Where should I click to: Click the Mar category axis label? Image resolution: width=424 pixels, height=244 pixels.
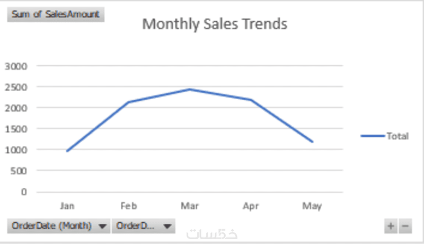coord(190,206)
